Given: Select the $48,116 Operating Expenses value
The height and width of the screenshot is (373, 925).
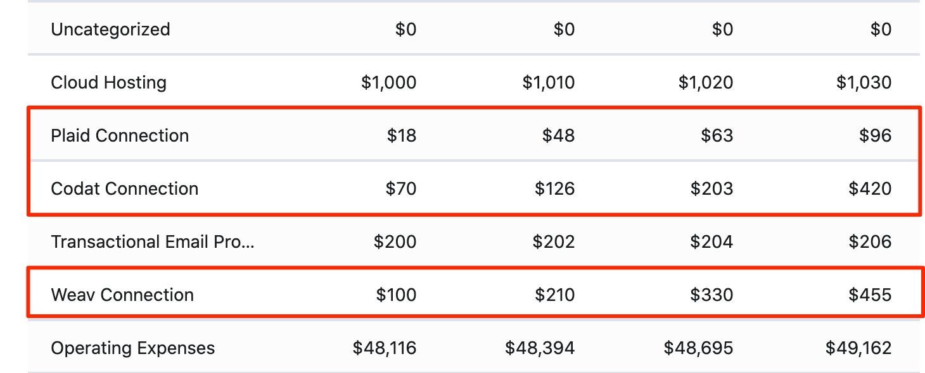Looking at the screenshot, I should click(x=385, y=348).
